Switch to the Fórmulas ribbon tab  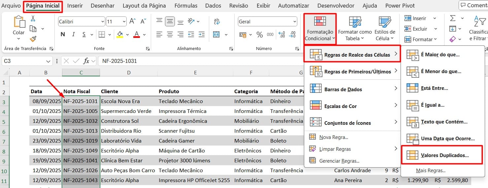185,6
